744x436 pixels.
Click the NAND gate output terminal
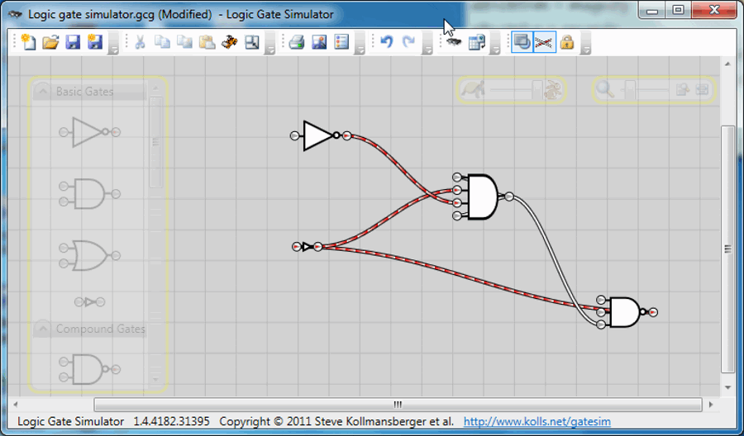pos(653,312)
